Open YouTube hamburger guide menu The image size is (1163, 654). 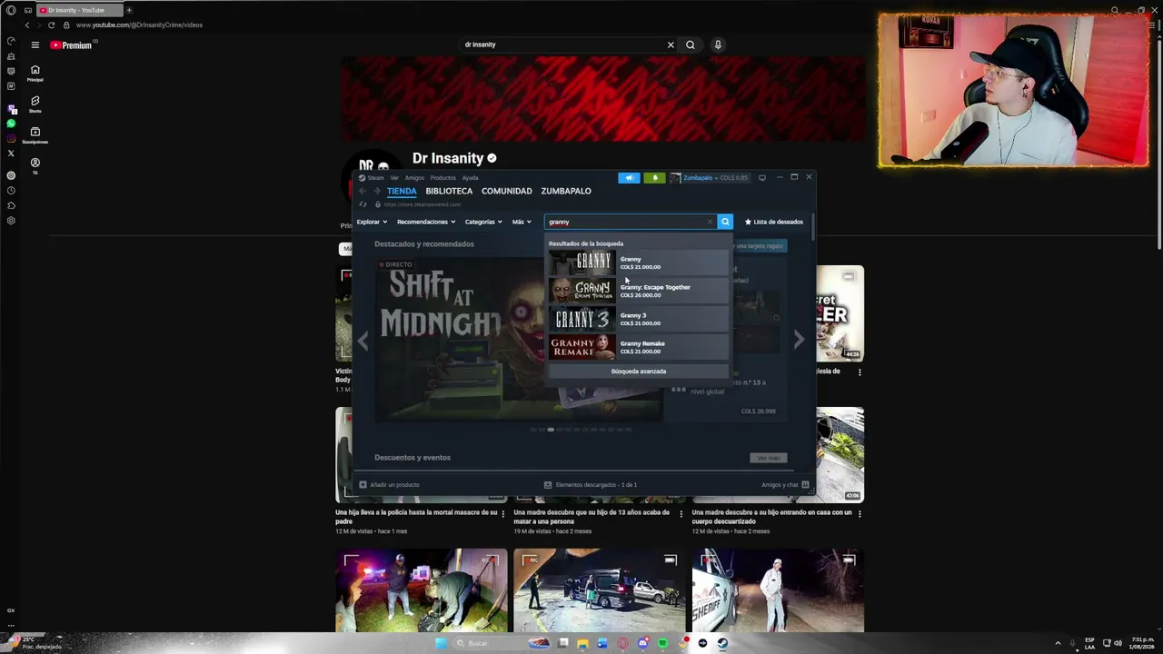[x=35, y=45]
